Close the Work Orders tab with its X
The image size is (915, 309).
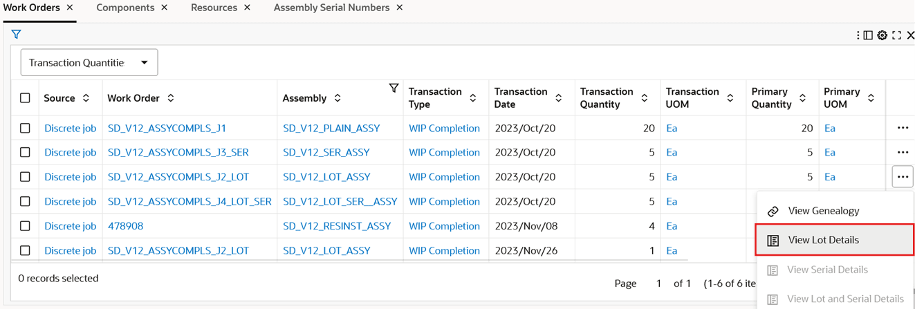70,8
